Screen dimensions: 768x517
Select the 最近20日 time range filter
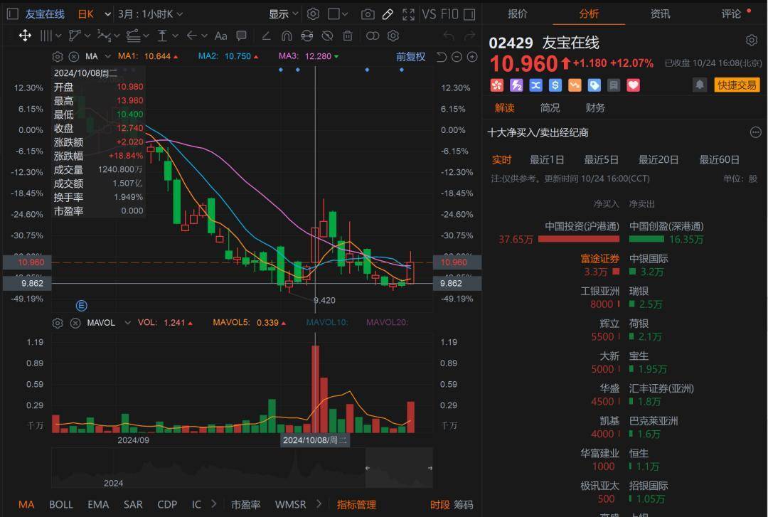(x=658, y=160)
